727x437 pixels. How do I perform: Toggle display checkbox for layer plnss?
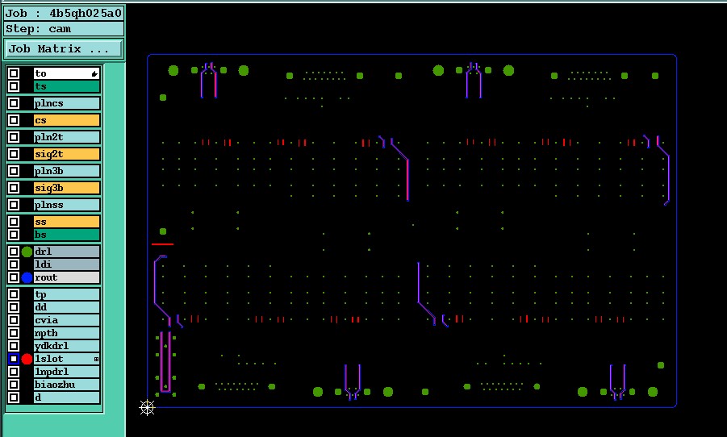coord(14,204)
